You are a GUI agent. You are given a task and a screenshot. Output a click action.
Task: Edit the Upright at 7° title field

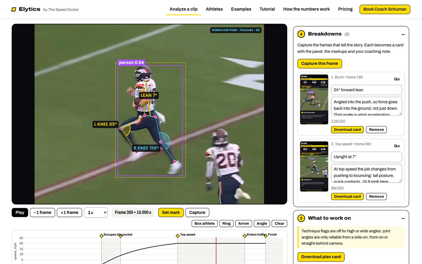click(x=367, y=157)
